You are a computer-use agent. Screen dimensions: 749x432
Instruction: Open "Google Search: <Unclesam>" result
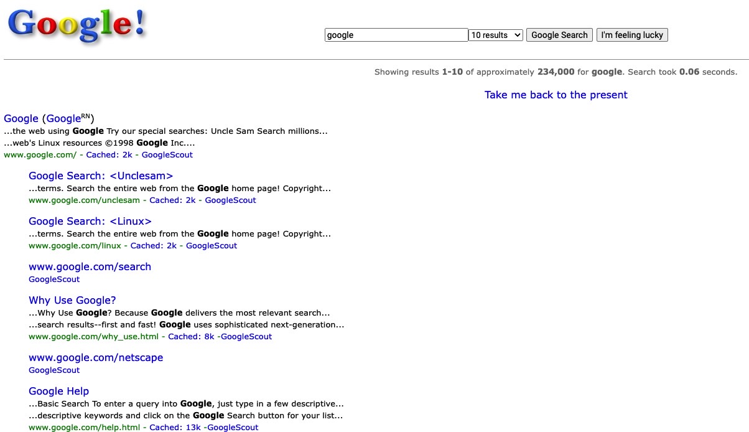(101, 176)
